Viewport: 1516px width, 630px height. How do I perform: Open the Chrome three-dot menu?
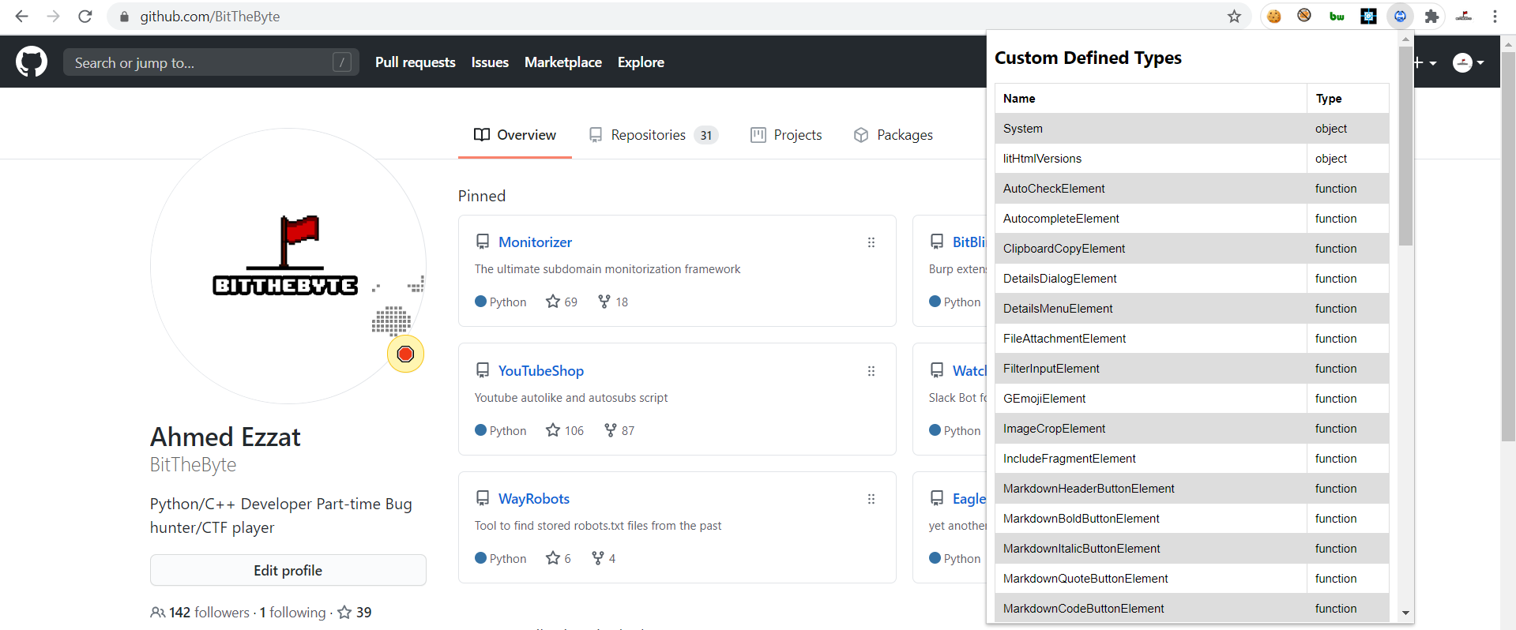click(1495, 16)
